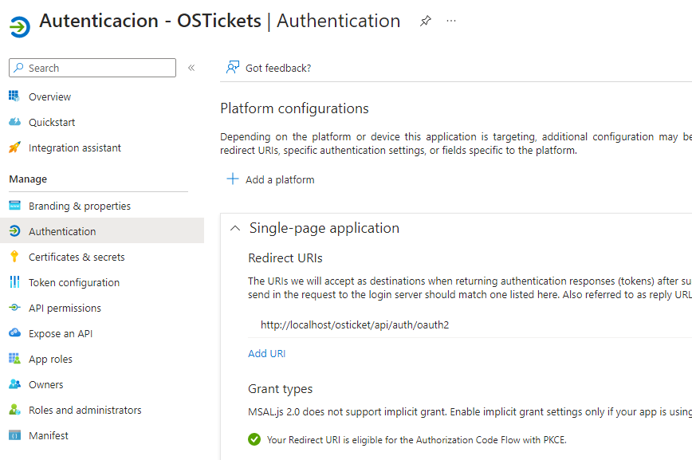This screenshot has width=692, height=460.
Task: Click the Grant types heading
Action: click(281, 389)
